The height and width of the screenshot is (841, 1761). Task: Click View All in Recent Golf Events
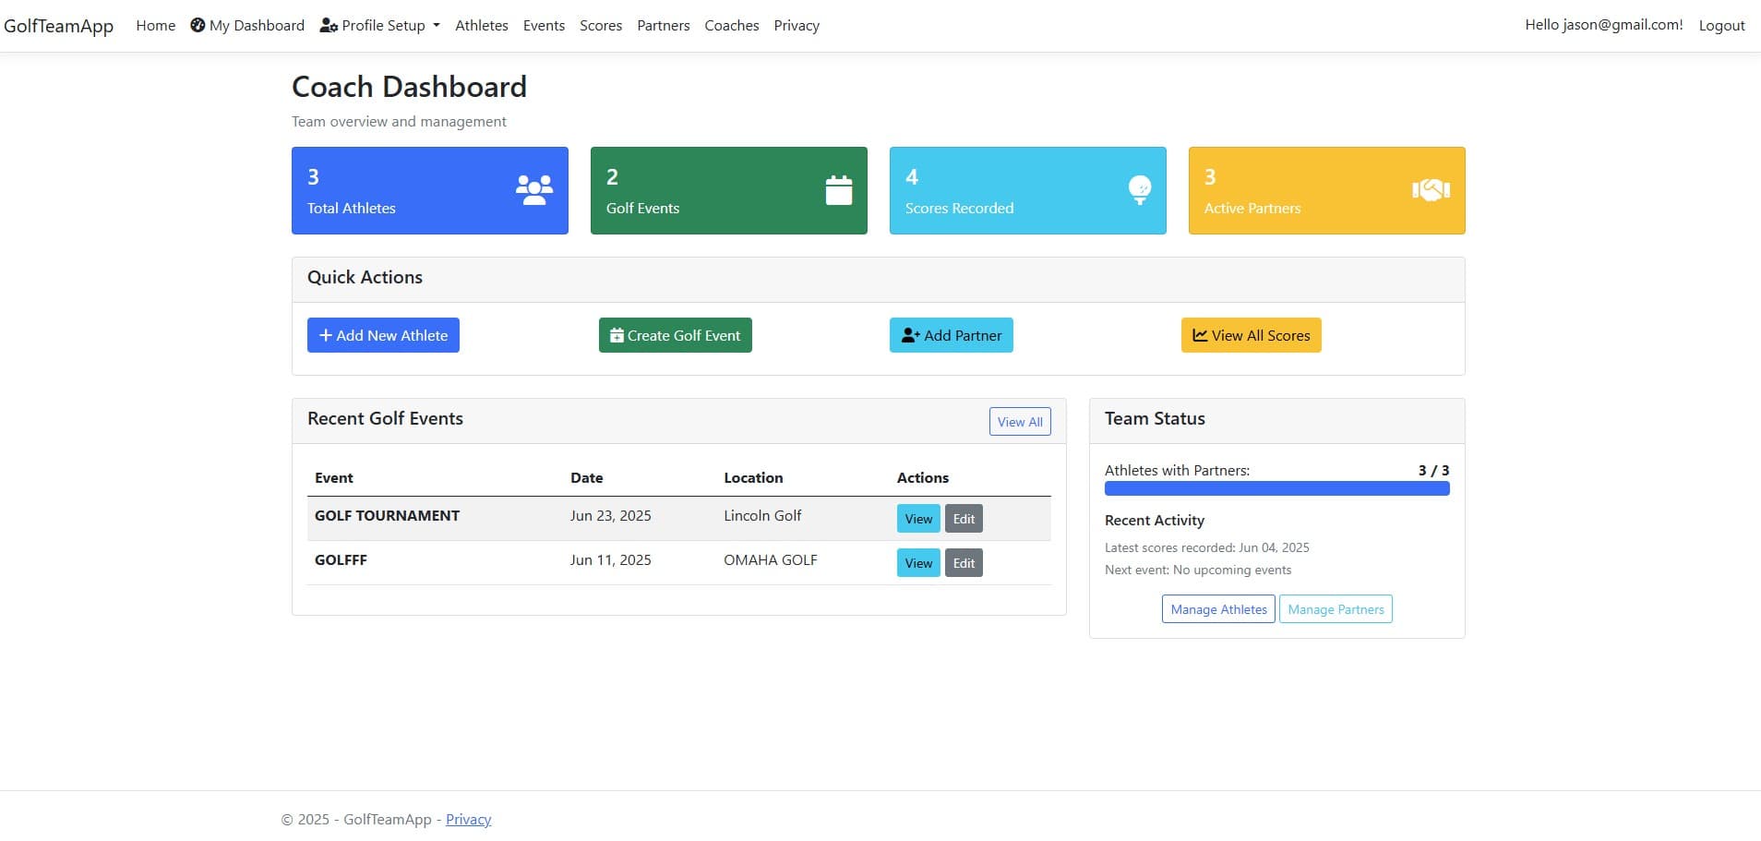(1019, 422)
